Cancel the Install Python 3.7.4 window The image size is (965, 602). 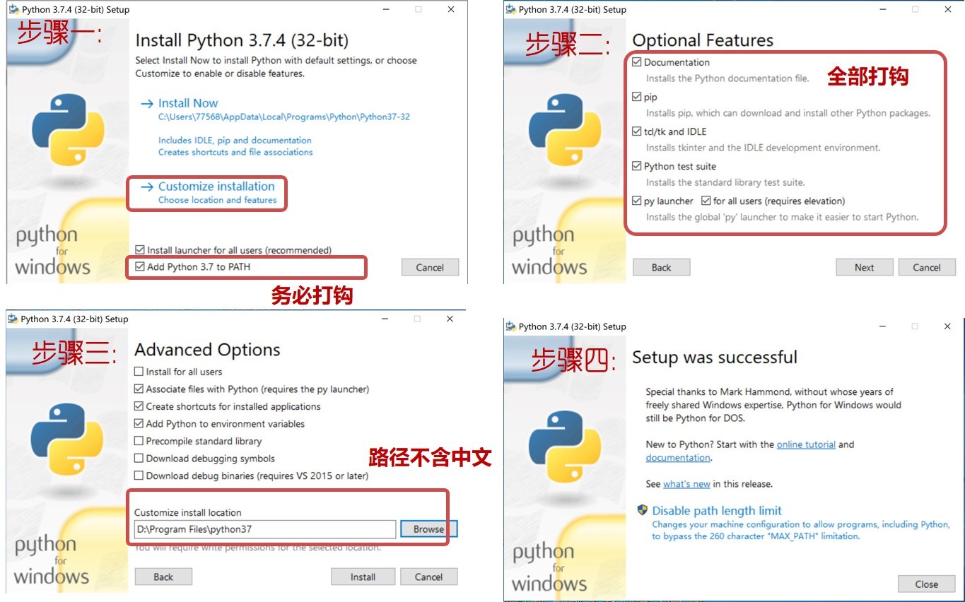pyautogui.click(x=430, y=267)
